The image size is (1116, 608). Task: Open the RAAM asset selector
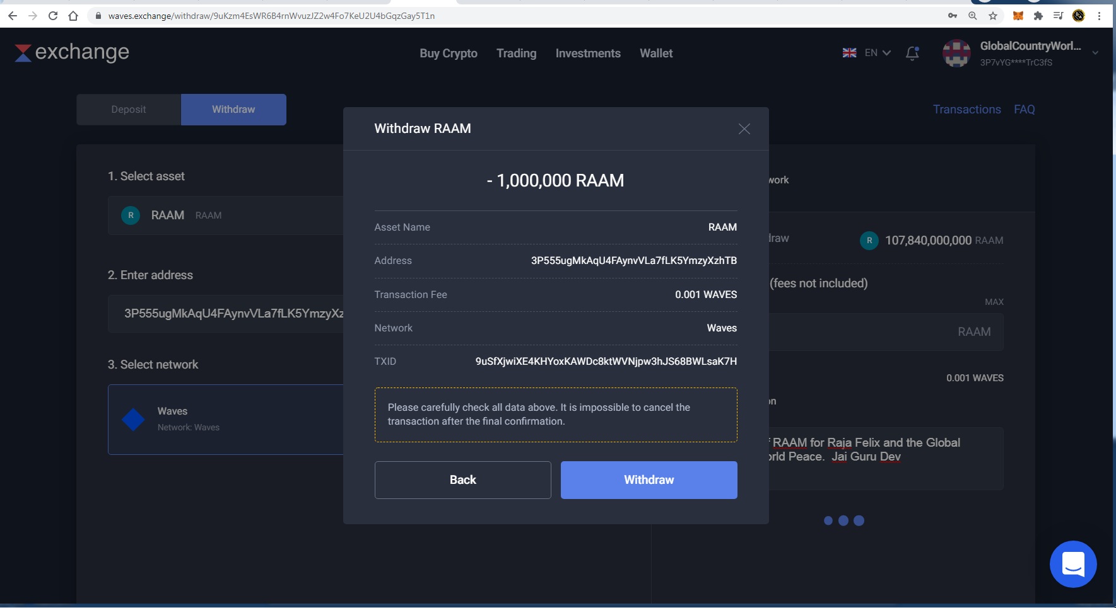(225, 215)
